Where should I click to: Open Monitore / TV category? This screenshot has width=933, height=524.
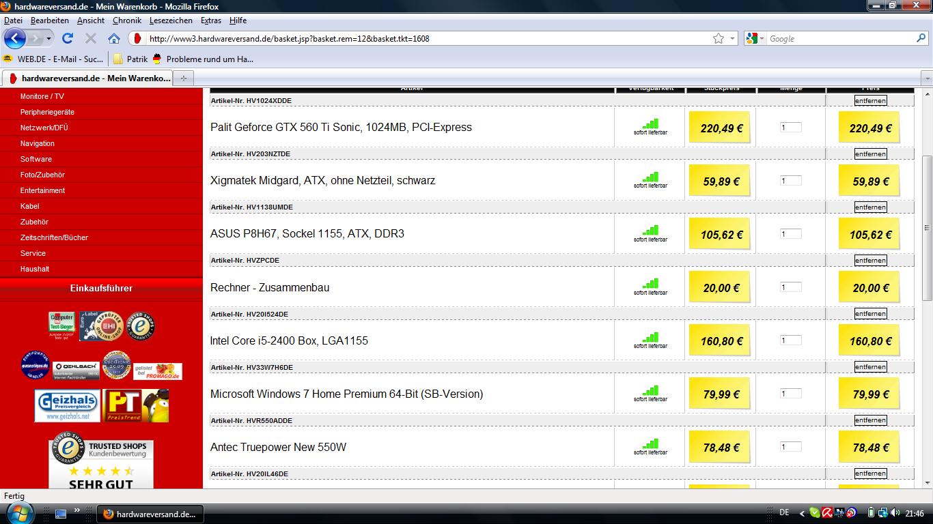pyautogui.click(x=42, y=96)
